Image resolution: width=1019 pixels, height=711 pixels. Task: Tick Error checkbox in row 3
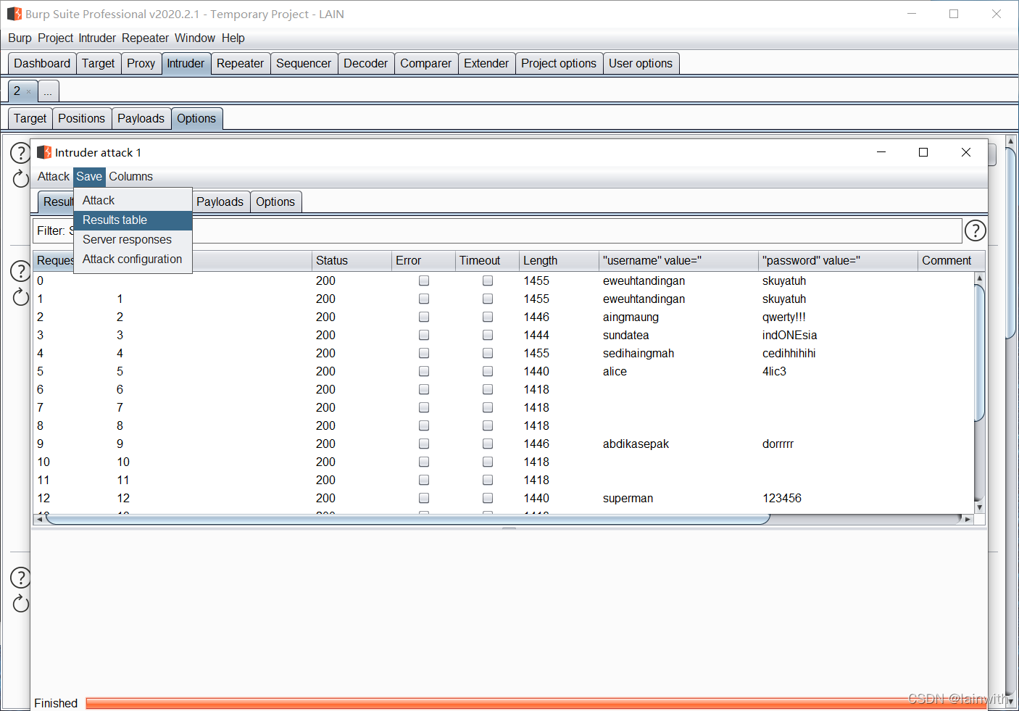424,335
